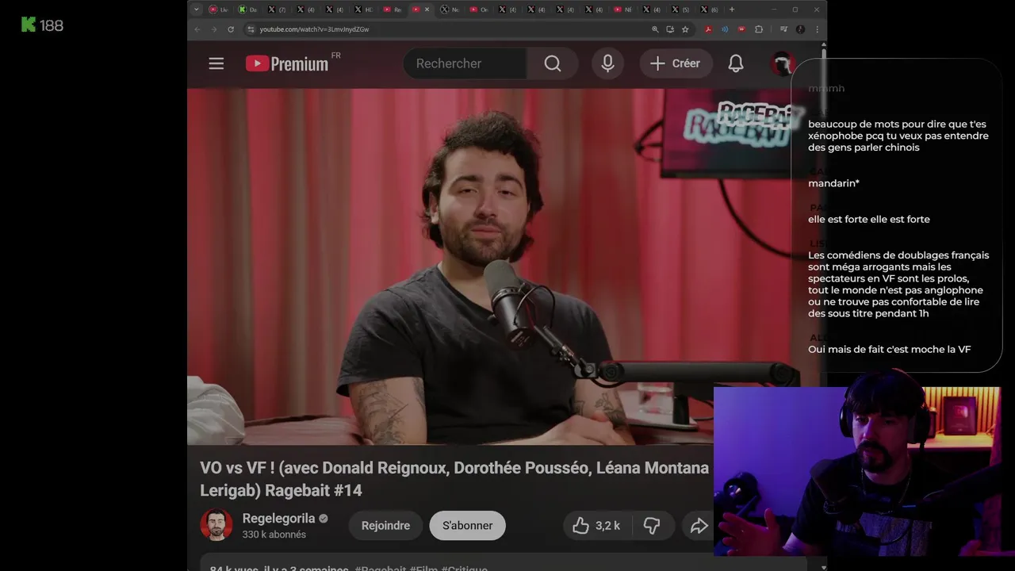The width and height of the screenshot is (1015, 571).
Task: Start voice search with microphone icon
Action: pyautogui.click(x=607, y=63)
